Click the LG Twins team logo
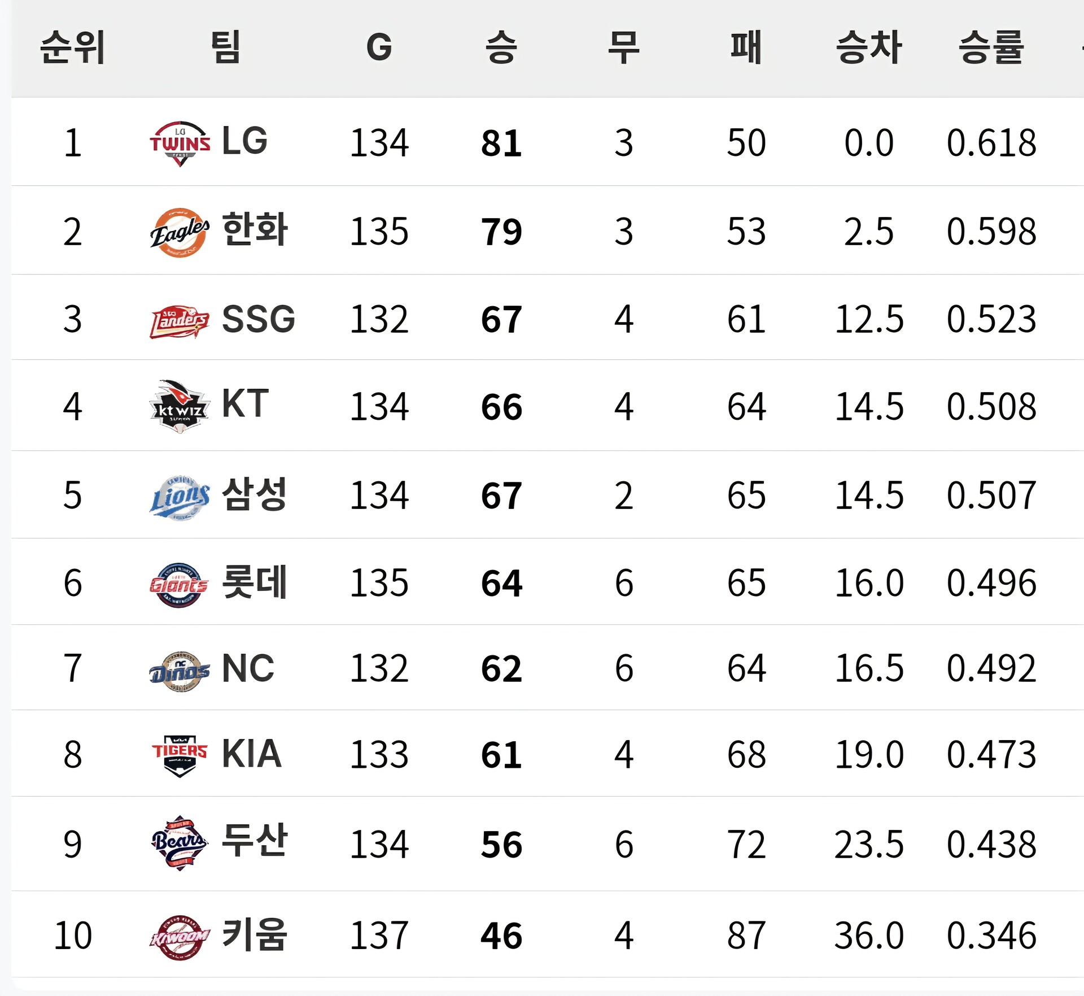 180,143
